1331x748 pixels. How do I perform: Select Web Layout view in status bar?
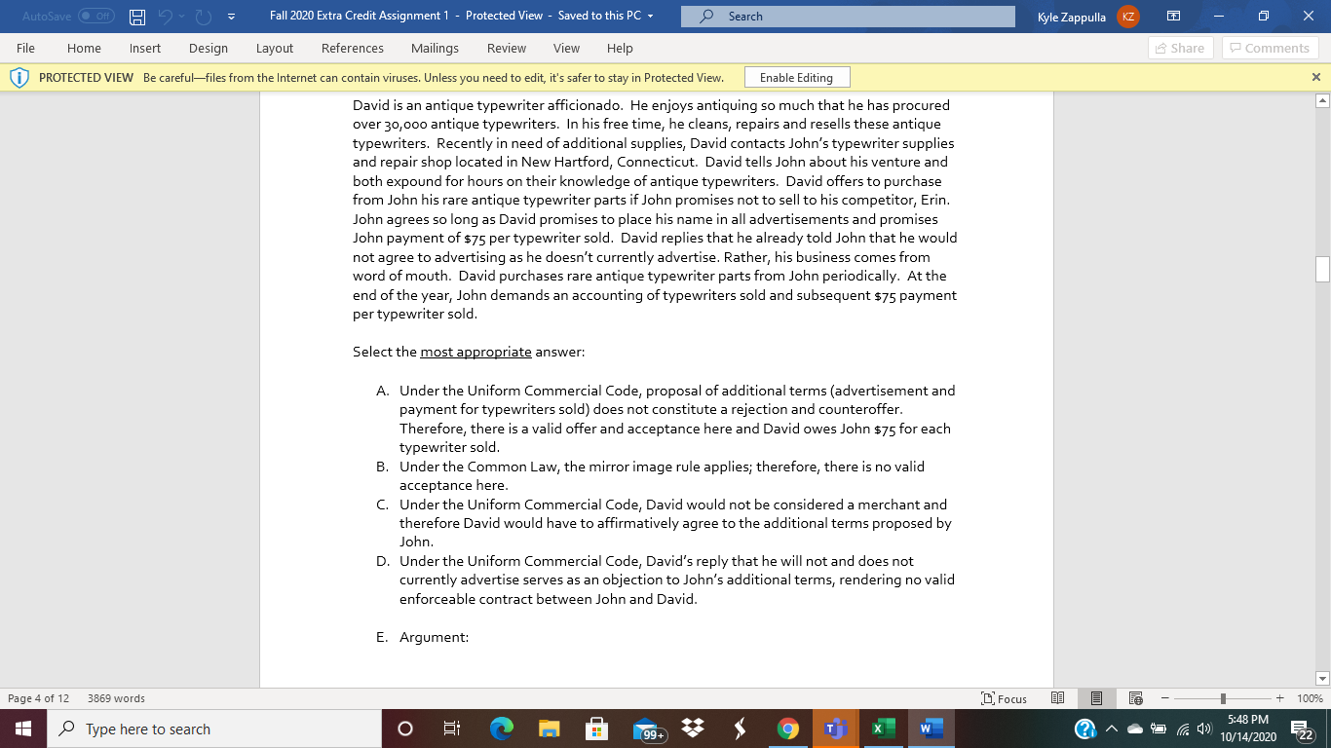click(x=1135, y=698)
